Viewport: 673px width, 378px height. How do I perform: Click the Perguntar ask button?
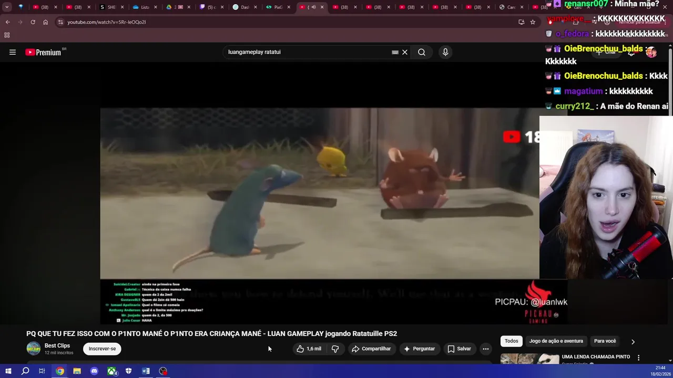coord(419,349)
